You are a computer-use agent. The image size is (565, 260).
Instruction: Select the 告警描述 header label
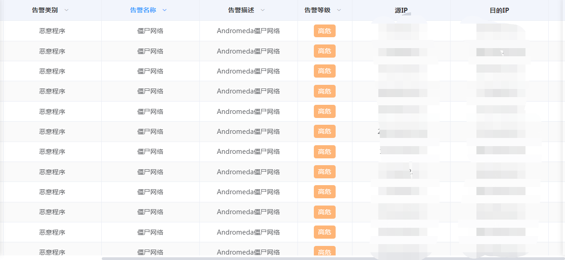241,10
